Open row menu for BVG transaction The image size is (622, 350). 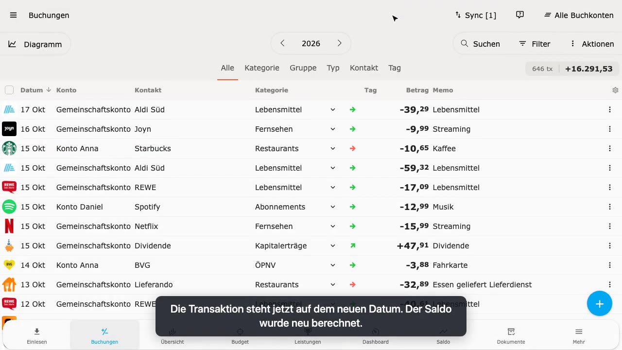tap(610, 265)
